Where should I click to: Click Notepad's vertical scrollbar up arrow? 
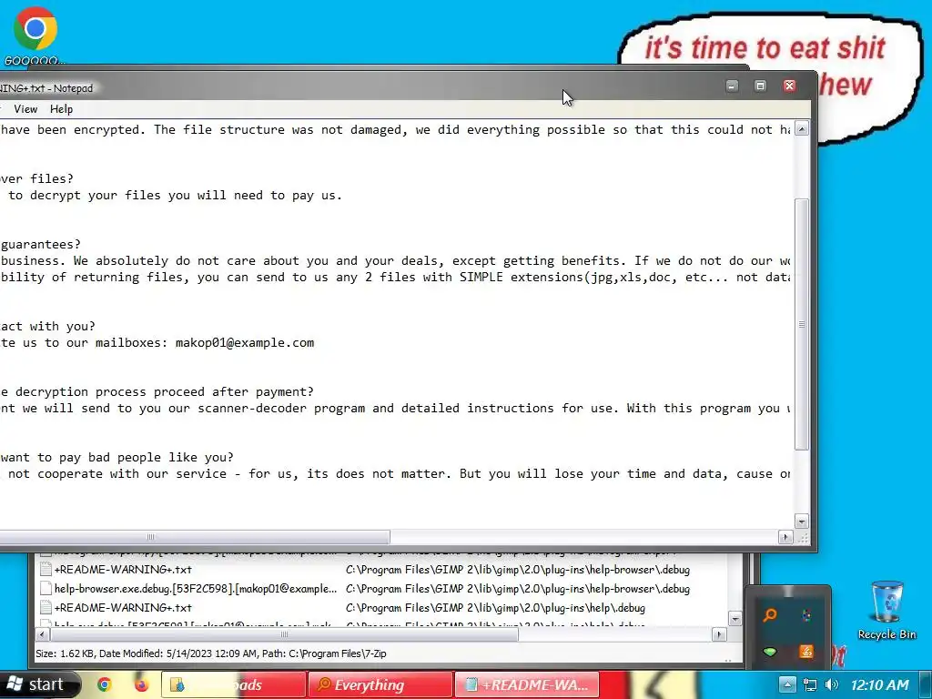802,128
